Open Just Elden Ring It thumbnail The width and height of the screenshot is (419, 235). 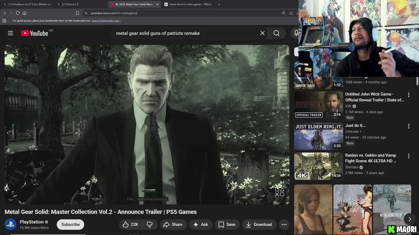click(x=319, y=136)
